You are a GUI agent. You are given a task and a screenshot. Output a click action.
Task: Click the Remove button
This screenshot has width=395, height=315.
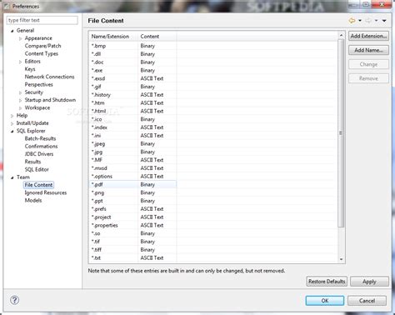pos(368,78)
